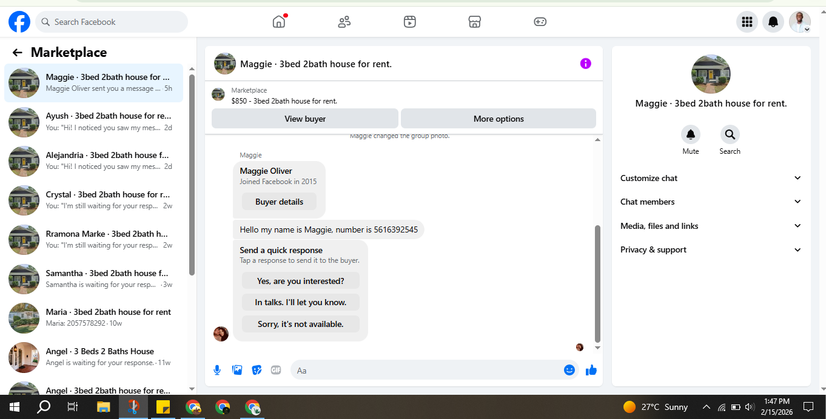Click the microphone voice clip icon

pos(217,370)
